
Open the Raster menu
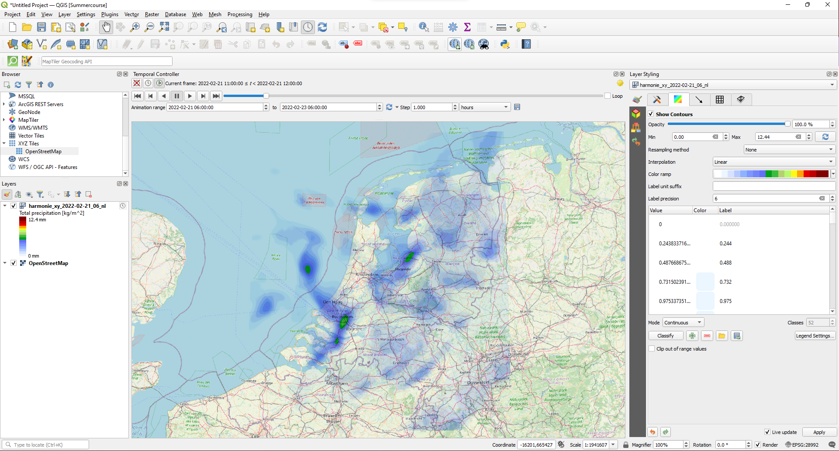[152, 14]
